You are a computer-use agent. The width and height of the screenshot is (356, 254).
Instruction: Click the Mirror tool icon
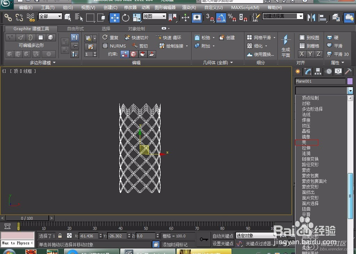pyautogui.click(x=311, y=17)
